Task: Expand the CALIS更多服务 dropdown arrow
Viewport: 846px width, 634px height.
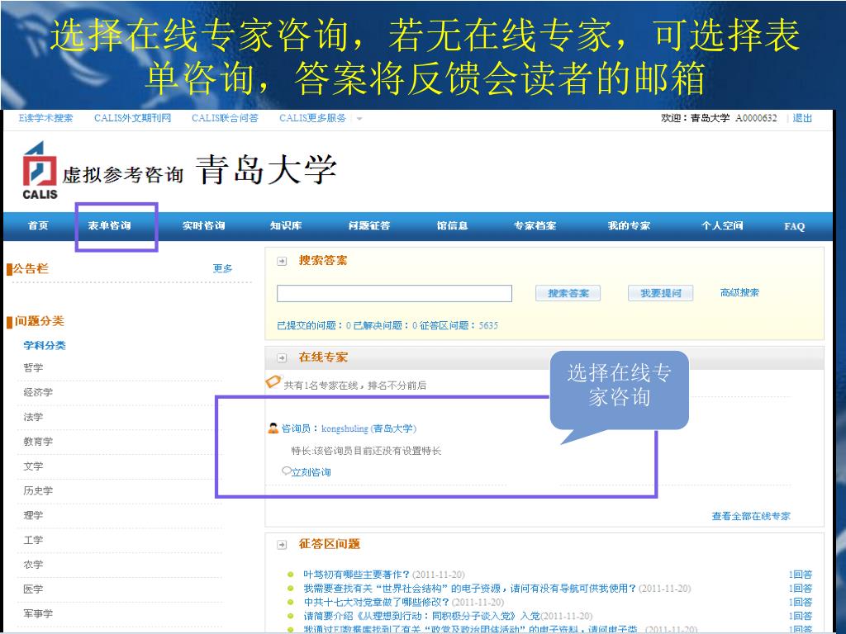Action: [x=359, y=119]
